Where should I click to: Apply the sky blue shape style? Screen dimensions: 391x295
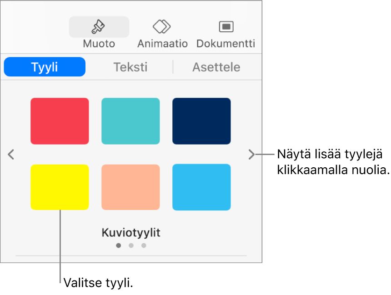[201, 187]
